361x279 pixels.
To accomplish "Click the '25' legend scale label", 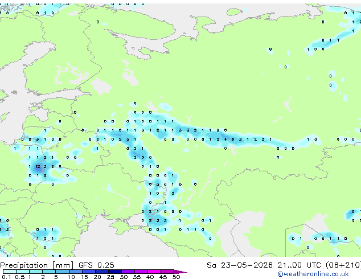I will pos(110,277).
